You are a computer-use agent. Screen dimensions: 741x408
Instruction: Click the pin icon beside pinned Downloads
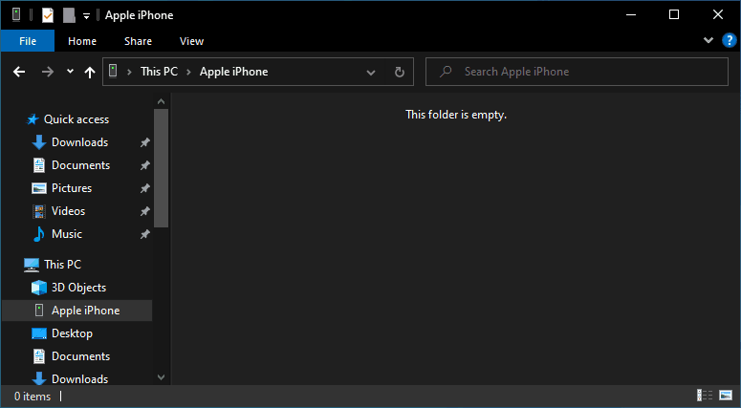click(x=144, y=142)
